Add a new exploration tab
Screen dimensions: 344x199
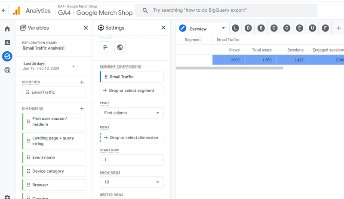pyautogui.click(x=339, y=28)
